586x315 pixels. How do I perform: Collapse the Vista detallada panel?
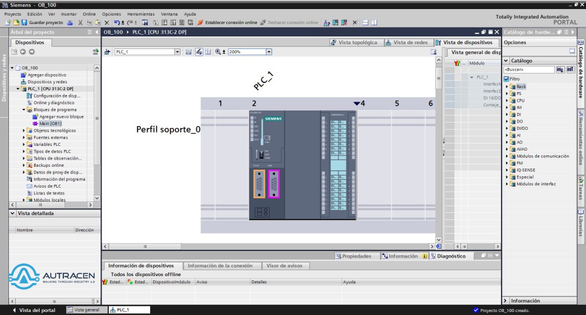[13, 213]
